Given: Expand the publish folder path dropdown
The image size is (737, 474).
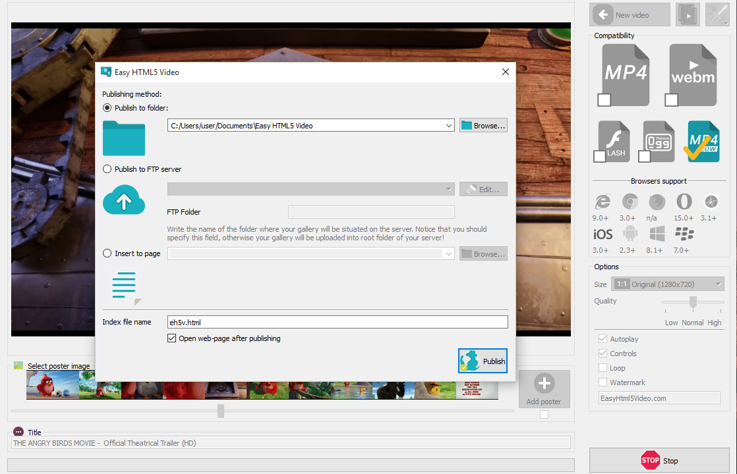Looking at the screenshot, I should coord(449,125).
